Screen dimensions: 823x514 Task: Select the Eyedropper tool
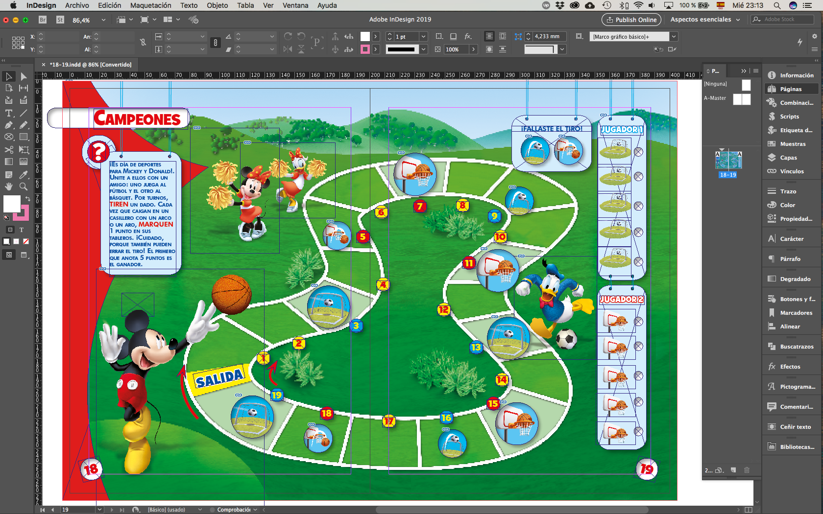pyautogui.click(x=24, y=175)
